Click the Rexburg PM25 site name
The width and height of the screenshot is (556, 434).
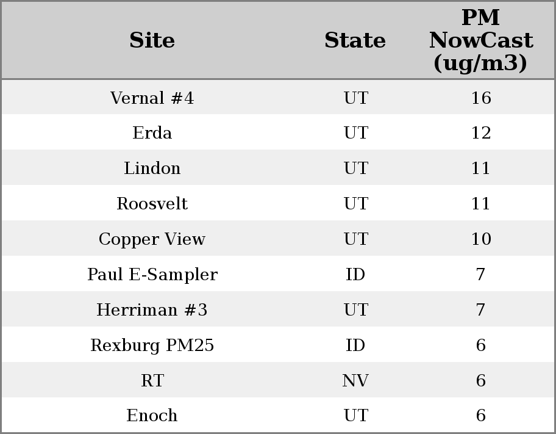click(152, 345)
